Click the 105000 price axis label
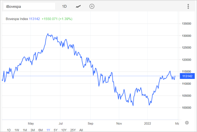Viewport: 197px width, 132px height. click(186, 96)
